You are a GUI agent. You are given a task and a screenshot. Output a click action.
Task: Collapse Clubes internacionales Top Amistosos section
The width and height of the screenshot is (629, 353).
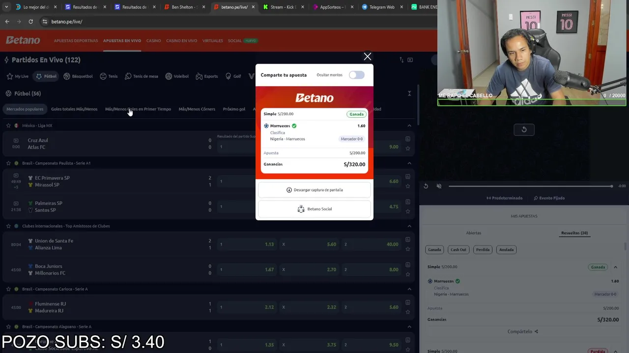click(409, 226)
